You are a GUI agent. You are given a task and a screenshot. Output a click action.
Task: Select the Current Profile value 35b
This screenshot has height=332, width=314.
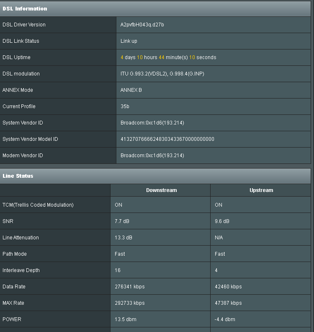(125, 106)
